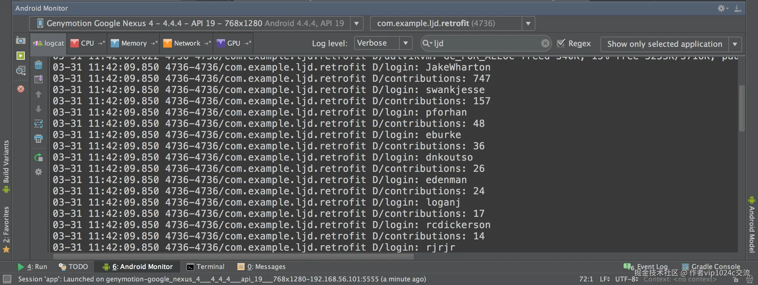Click the log line showing loganj
Image resolution: width=758 pixels, height=285 pixels.
(257, 202)
